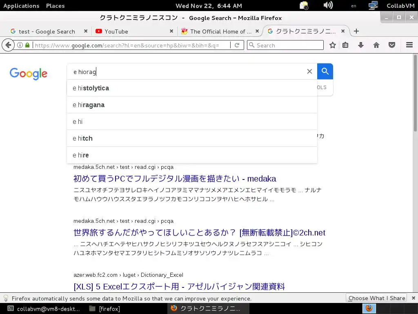Viewport: 418px width, 314px height.
Task: Click the network computers icon in top panel
Action: [373, 5]
